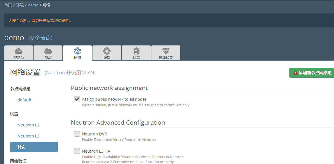Image resolution: width=334 pixels, height=164 pixels.
Task: Enable the Neutron L3 HA checkbox
Action: tap(77, 151)
